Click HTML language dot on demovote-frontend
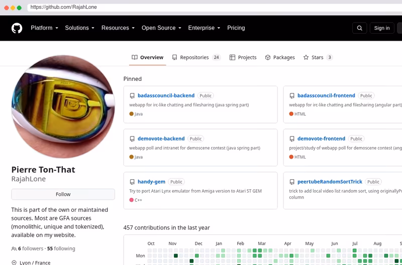Image resolution: width=402 pixels, height=265 pixels. (x=291, y=157)
